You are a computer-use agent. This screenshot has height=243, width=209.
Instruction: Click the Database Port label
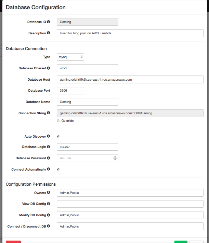(x=39, y=91)
